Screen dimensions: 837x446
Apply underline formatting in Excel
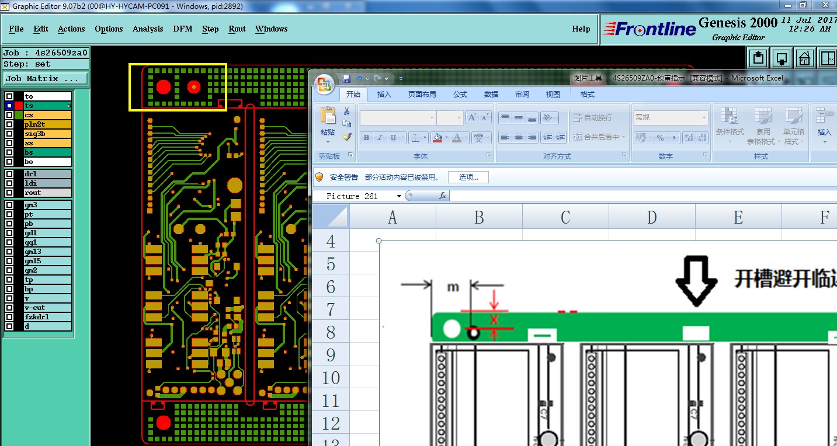point(393,138)
